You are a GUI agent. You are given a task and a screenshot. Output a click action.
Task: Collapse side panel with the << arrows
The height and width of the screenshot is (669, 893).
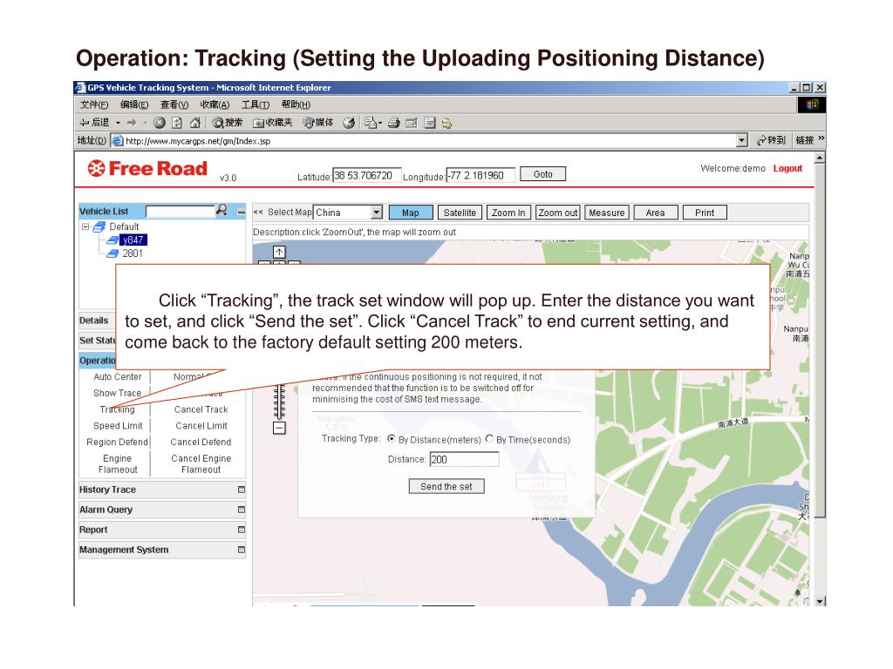coord(258,213)
